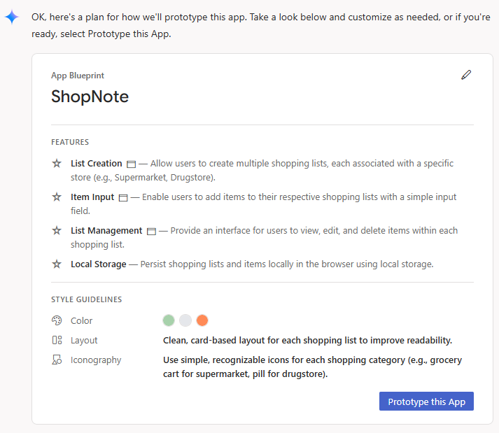Click the blue sparkle Gemini icon
499x433 pixels.
pos(12,17)
